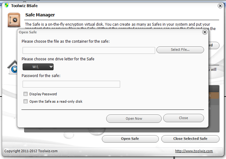Click the Toolwiz BSafe shield logo icon

click(7, 6)
